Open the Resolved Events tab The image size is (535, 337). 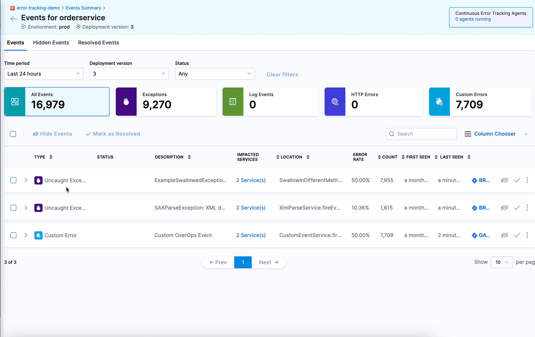pyautogui.click(x=99, y=43)
